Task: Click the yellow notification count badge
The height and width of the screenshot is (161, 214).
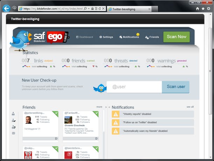Action: 138,34
